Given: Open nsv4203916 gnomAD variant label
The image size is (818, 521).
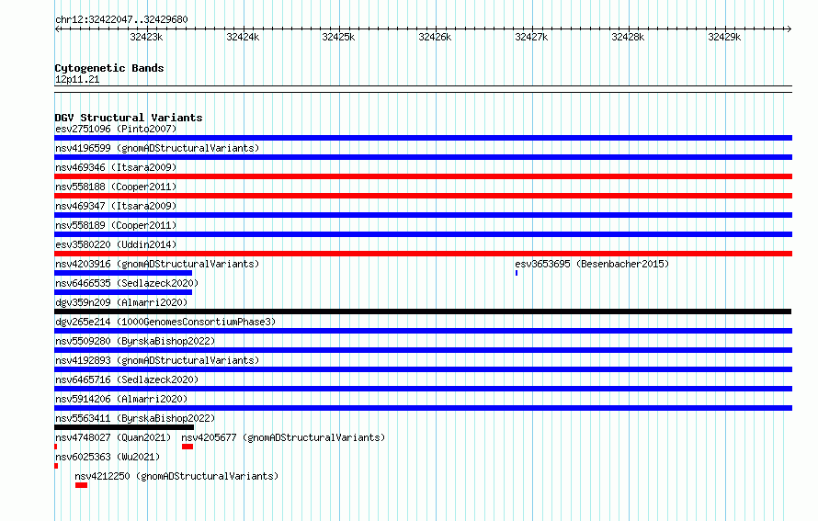Looking at the screenshot, I should point(157,264).
